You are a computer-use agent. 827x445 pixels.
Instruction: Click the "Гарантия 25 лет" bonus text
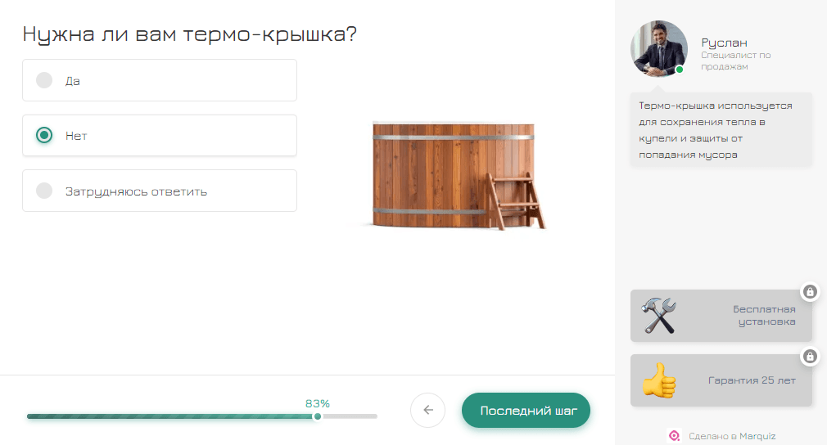(x=752, y=380)
